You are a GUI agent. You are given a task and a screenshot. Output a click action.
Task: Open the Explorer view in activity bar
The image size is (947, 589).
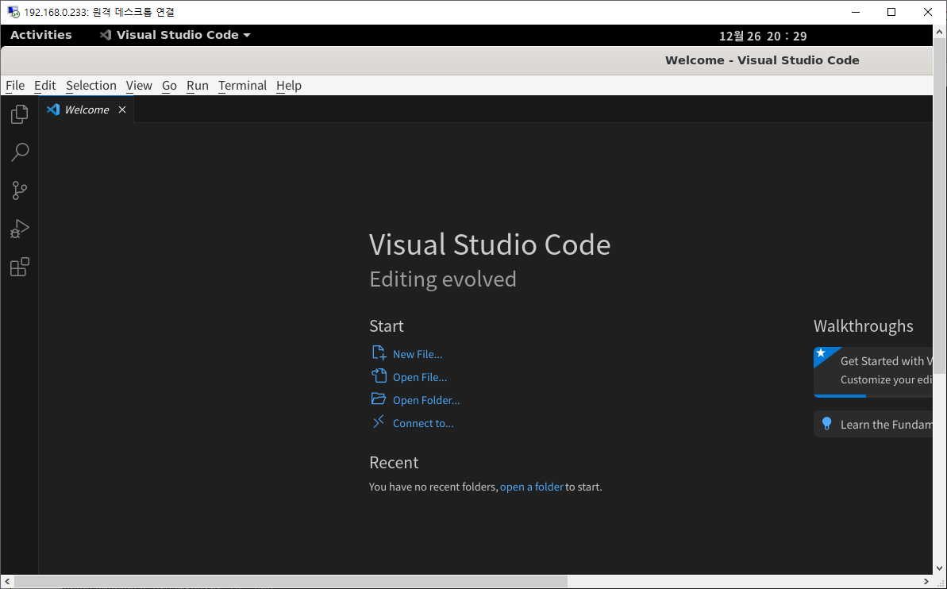(19, 114)
